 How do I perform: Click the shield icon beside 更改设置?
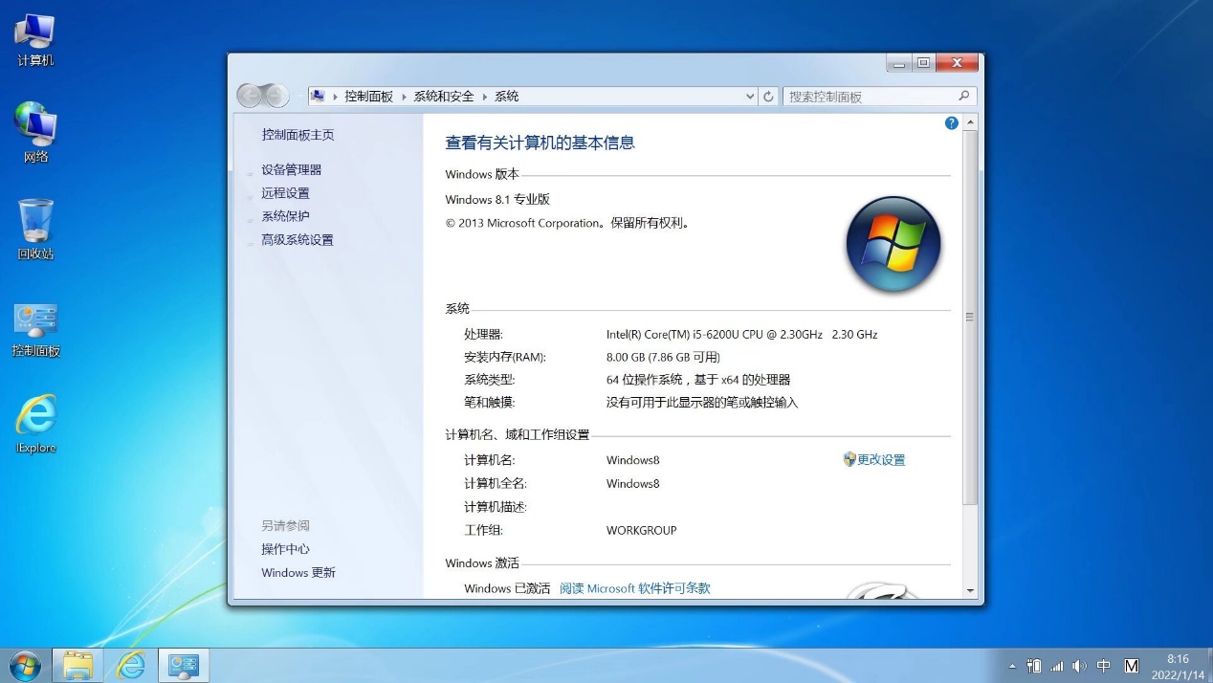[849, 459]
